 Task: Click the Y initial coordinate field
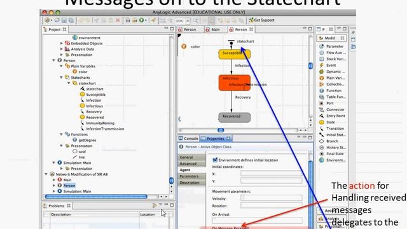272,181
